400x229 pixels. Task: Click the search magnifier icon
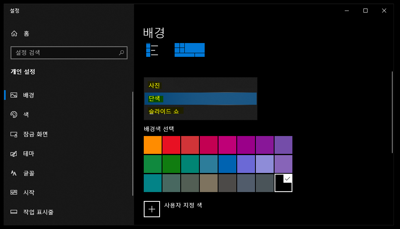point(121,52)
